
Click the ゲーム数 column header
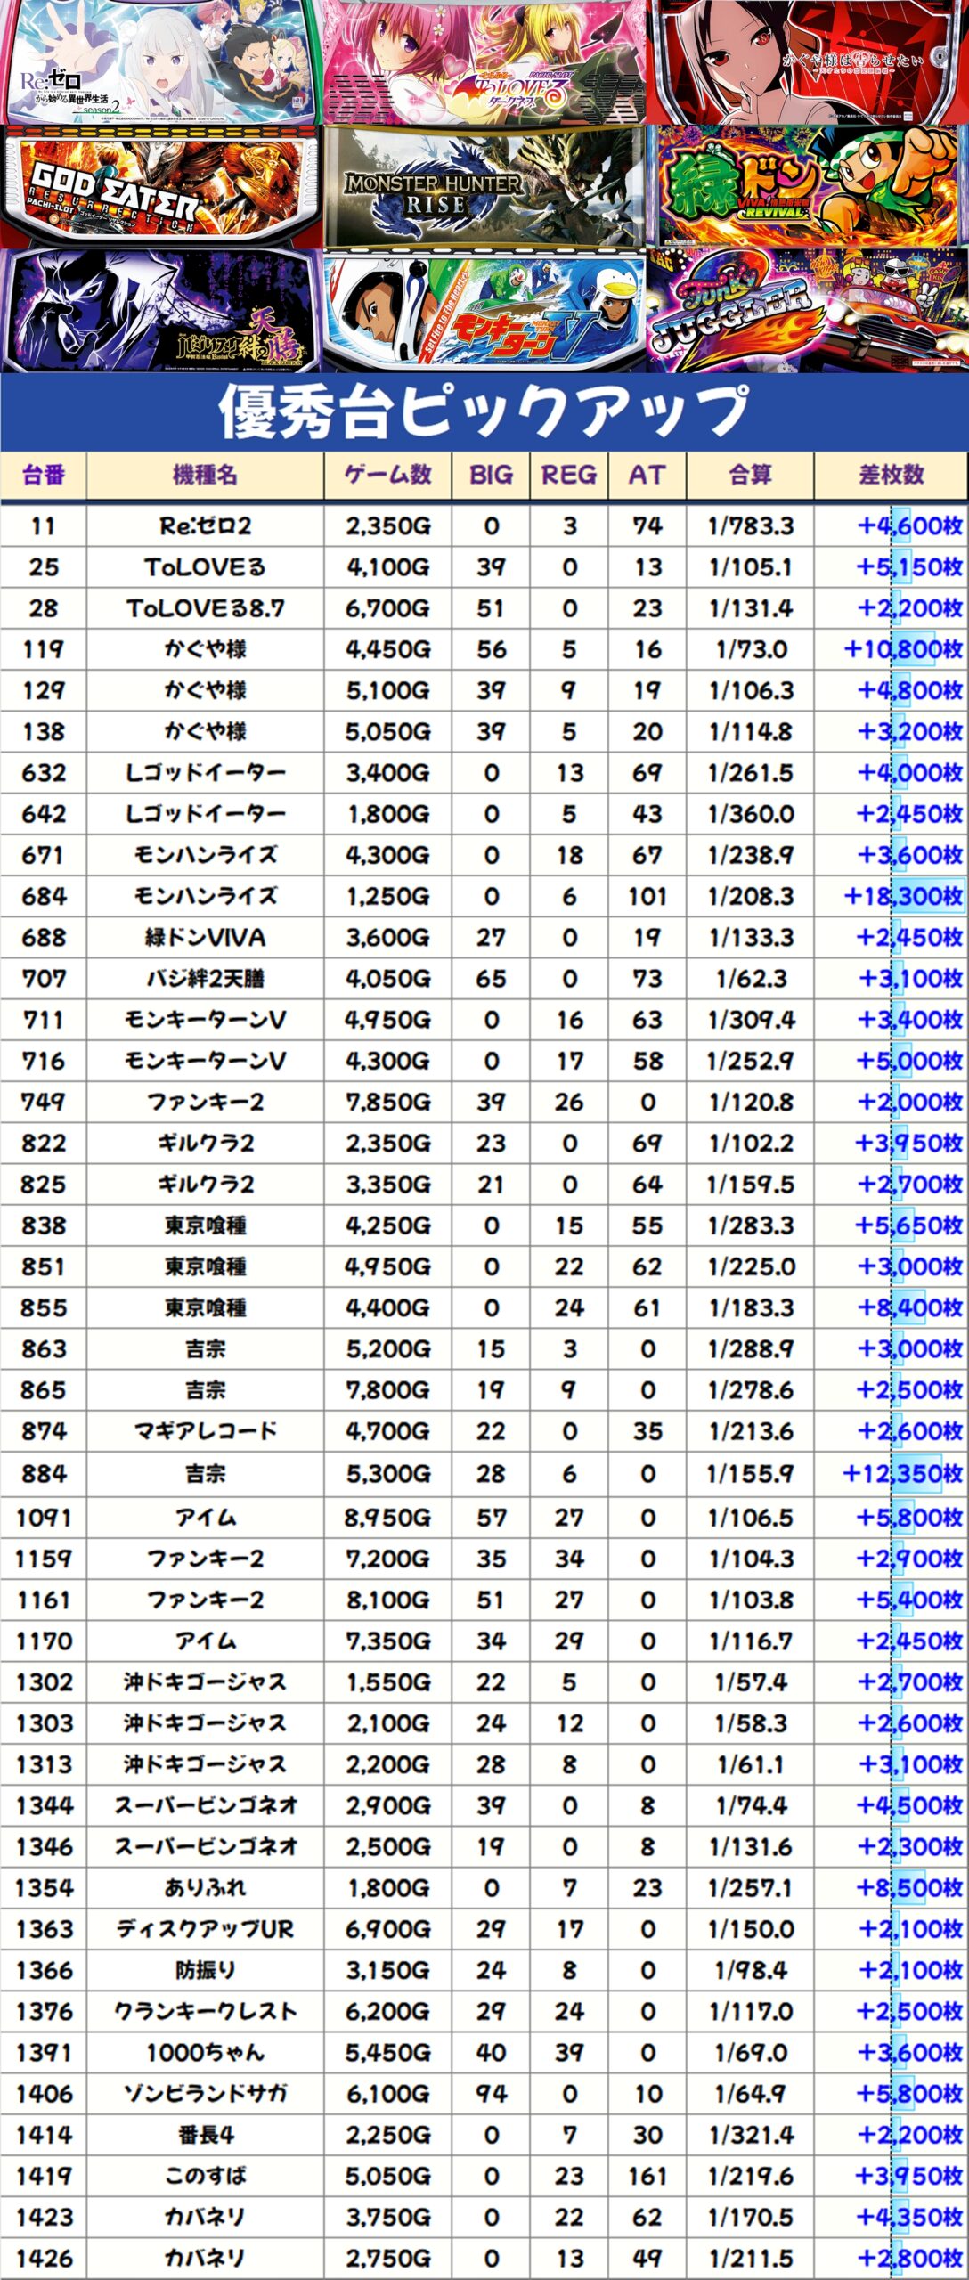point(387,475)
